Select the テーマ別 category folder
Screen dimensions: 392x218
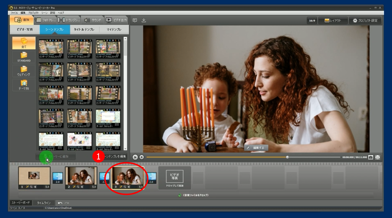24,85
